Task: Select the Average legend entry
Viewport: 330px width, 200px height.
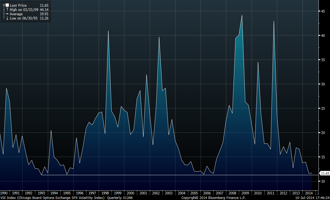Action: (16, 14)
